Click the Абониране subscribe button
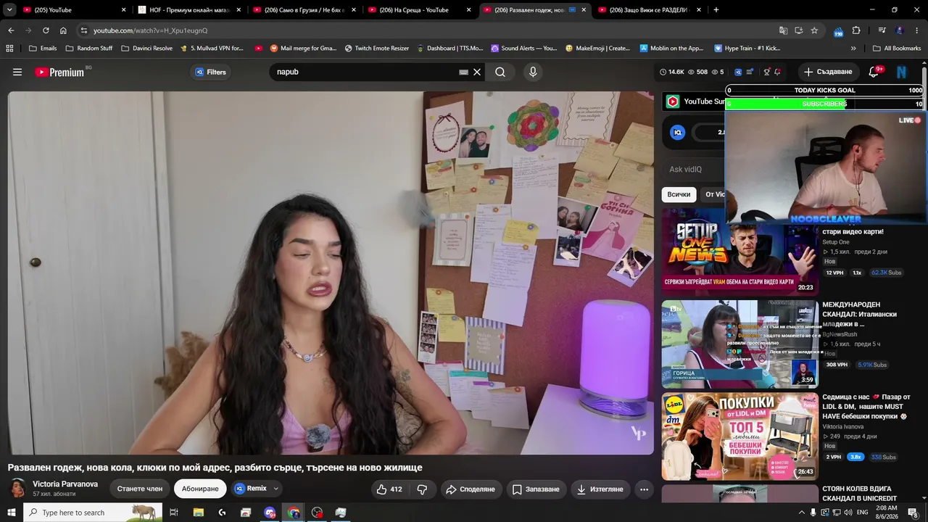Screen dimensions: 928x522 coord(200,489)
